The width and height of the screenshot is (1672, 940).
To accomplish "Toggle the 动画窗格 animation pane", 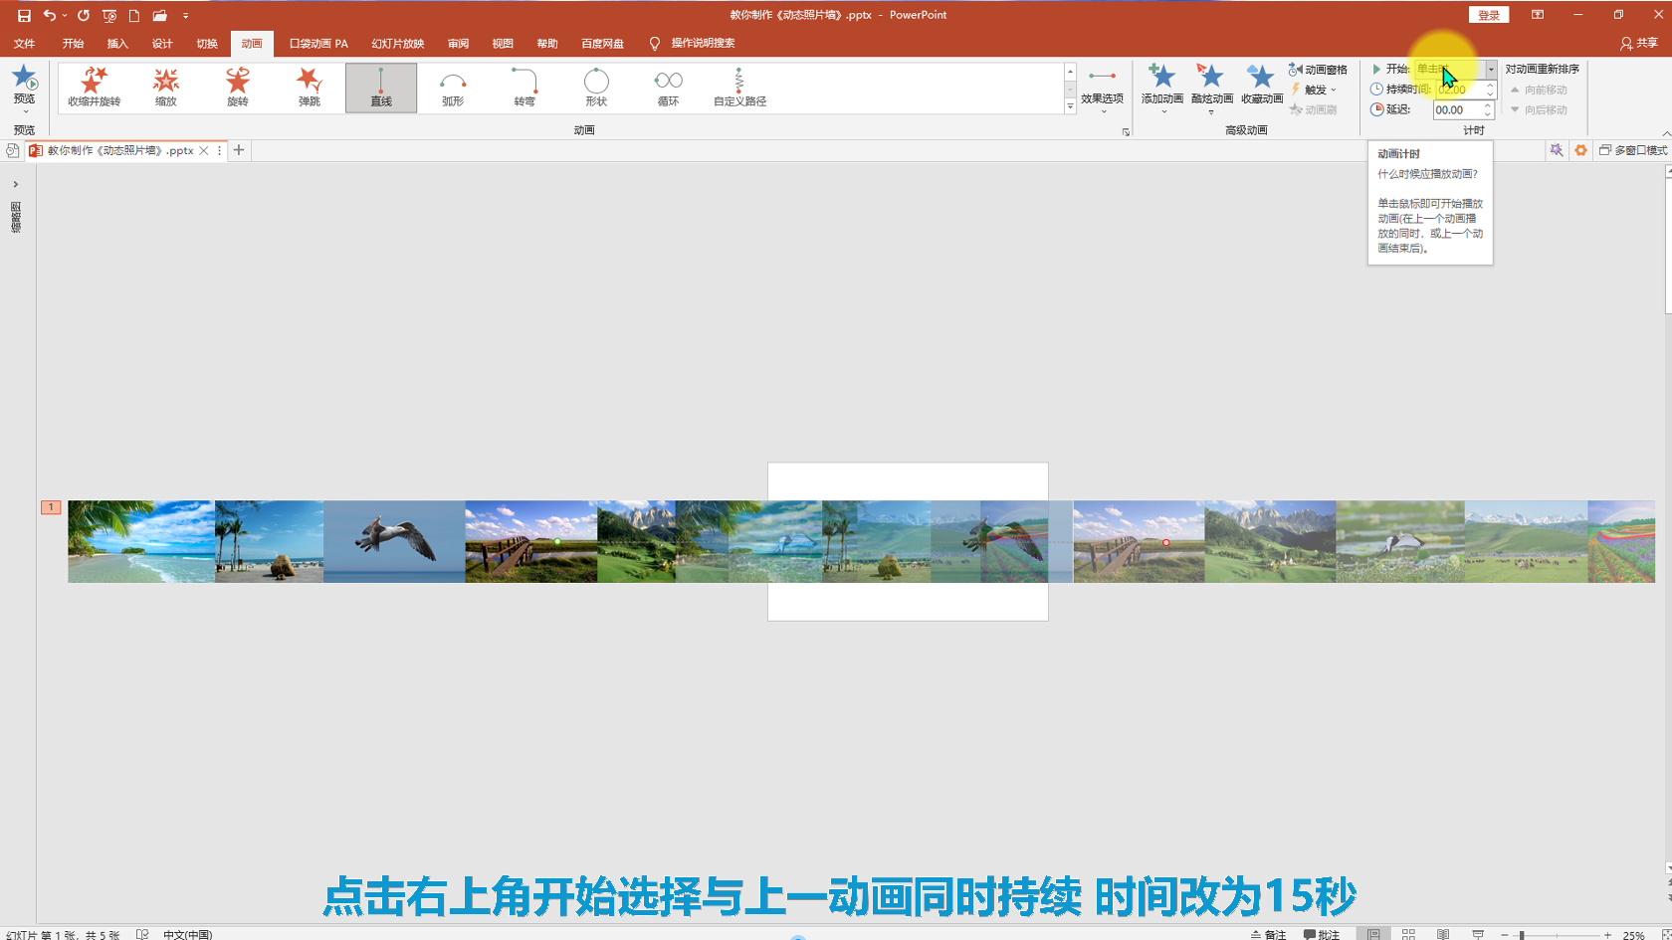I will (1318, 70).
